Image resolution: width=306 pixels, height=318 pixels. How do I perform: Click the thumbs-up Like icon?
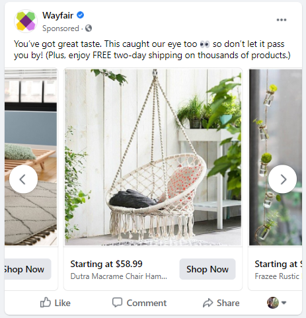46,302
